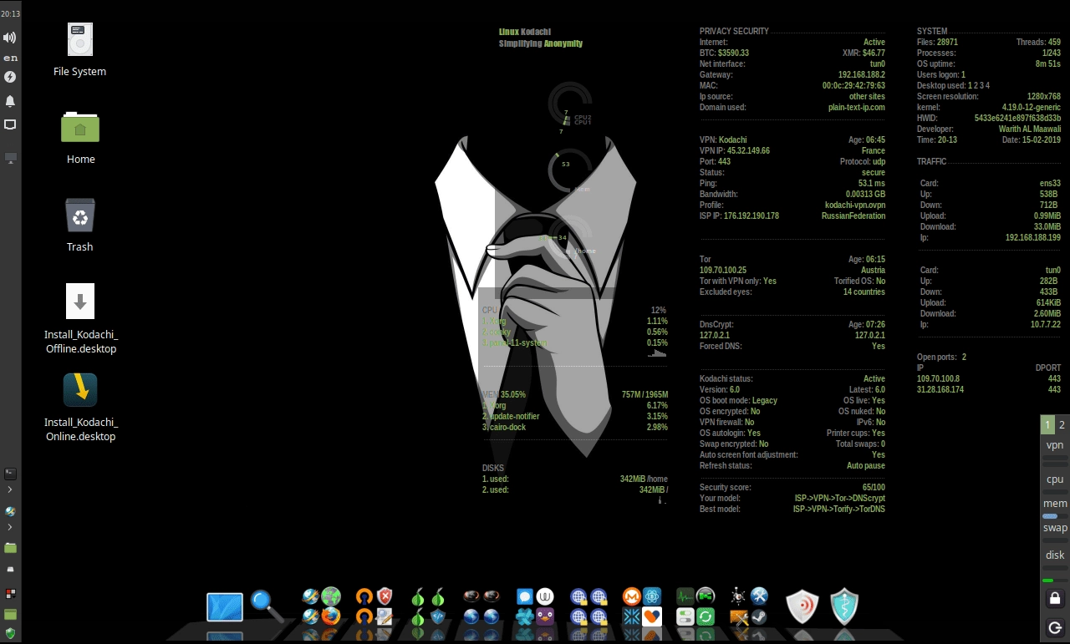Screen dimensions: 1070x644
Task: Launch the terminal from left panel
Action: pyautogui.click(x=10, y=474)
